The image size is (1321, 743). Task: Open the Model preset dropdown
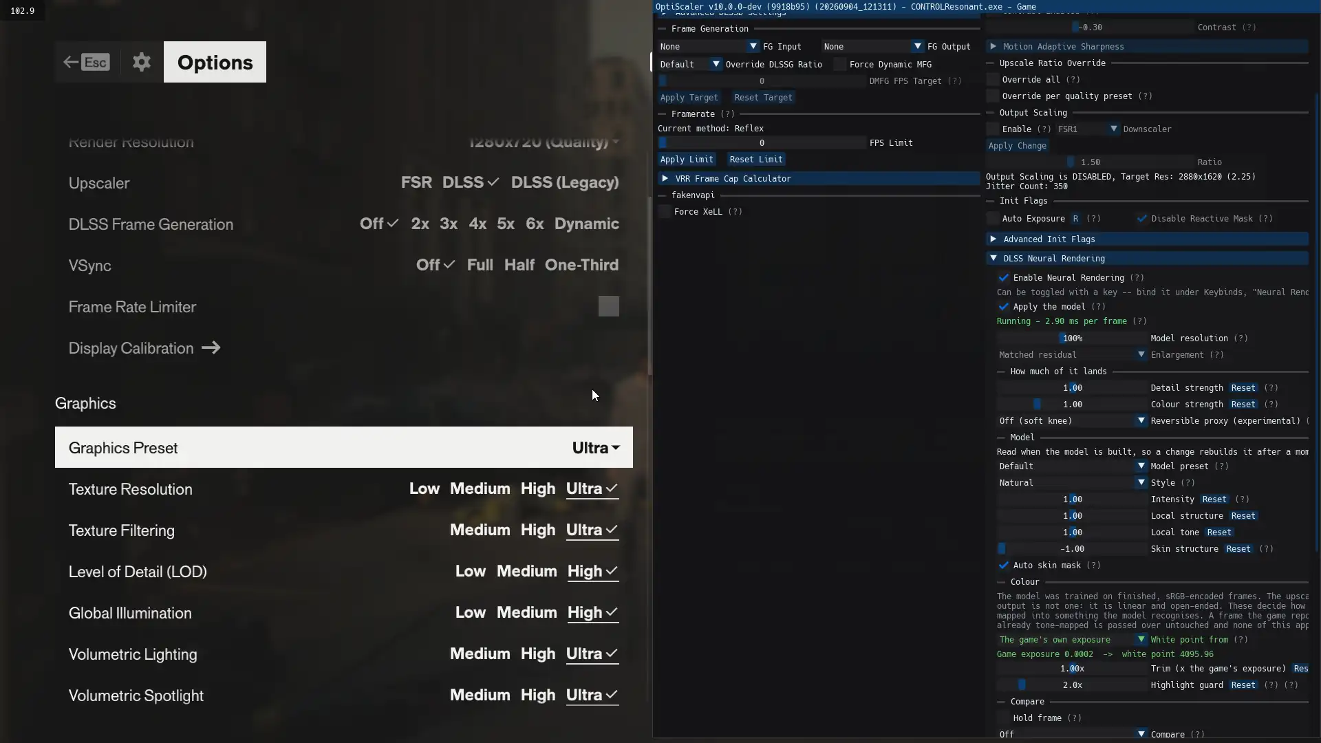[x=1072, y=466]
